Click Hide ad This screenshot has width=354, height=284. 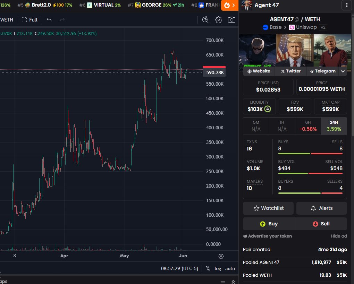[339, 236]
